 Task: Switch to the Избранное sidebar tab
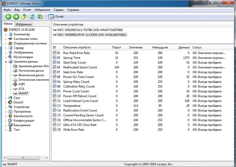click(24, 24)
